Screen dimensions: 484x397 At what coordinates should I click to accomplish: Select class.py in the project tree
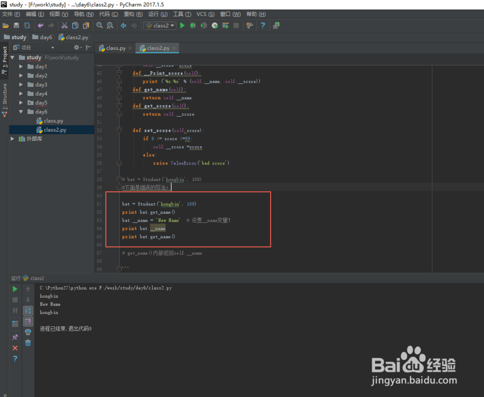50,121
